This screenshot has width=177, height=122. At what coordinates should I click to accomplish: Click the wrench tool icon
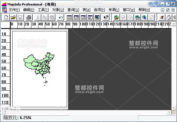(169, 17)
